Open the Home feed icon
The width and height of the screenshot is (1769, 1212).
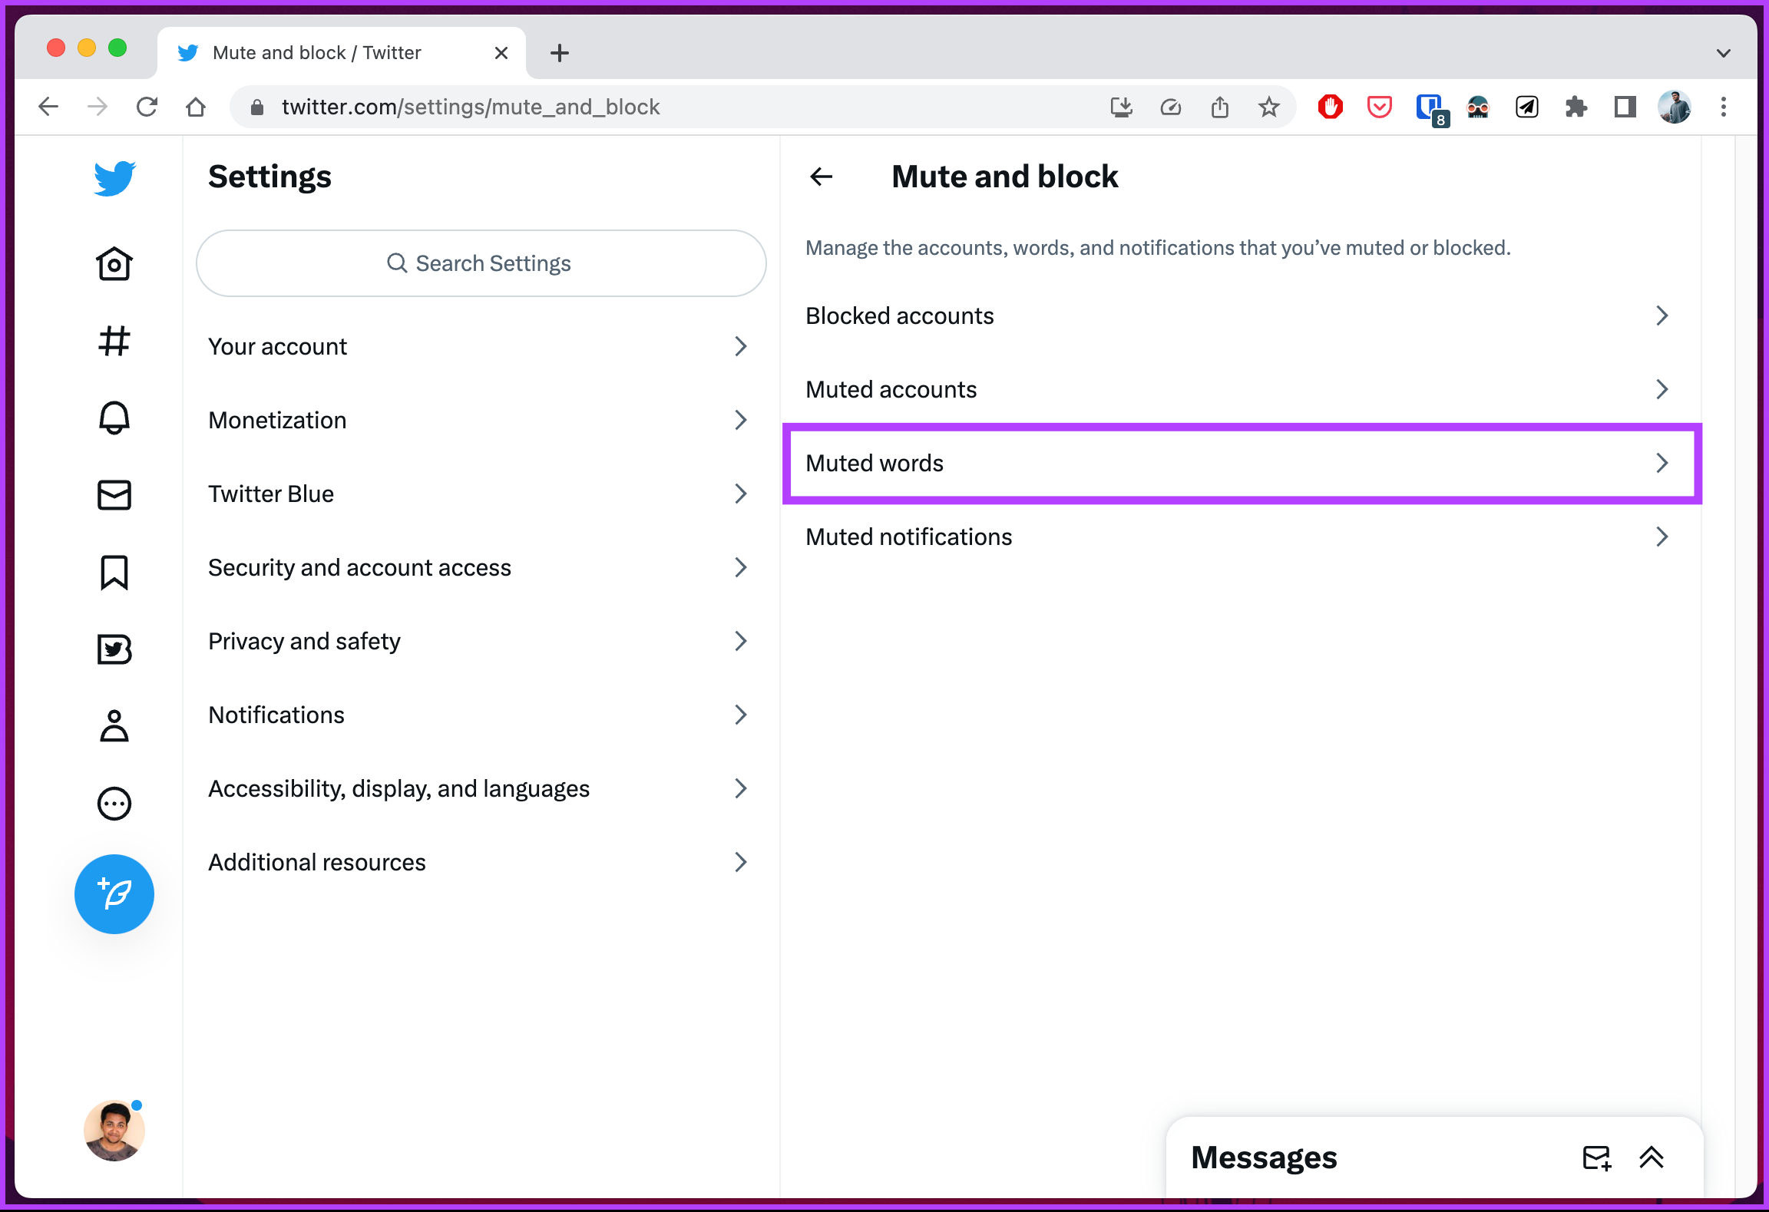point(114,264)
